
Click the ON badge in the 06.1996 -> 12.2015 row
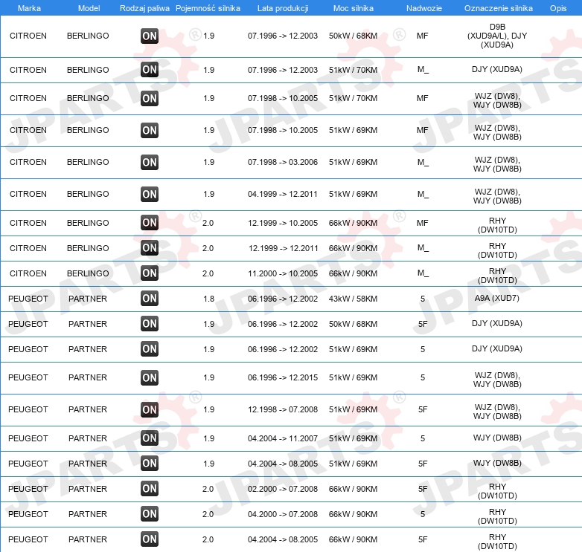point(150,378)
